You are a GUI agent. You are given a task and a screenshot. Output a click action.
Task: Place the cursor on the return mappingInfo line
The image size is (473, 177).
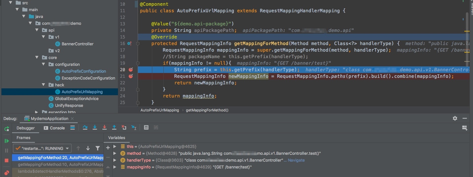tap(190, 96)
